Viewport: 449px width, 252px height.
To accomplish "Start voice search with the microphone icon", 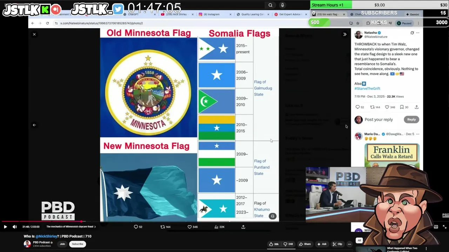I will pyautogui.click(x=282, y=5).
